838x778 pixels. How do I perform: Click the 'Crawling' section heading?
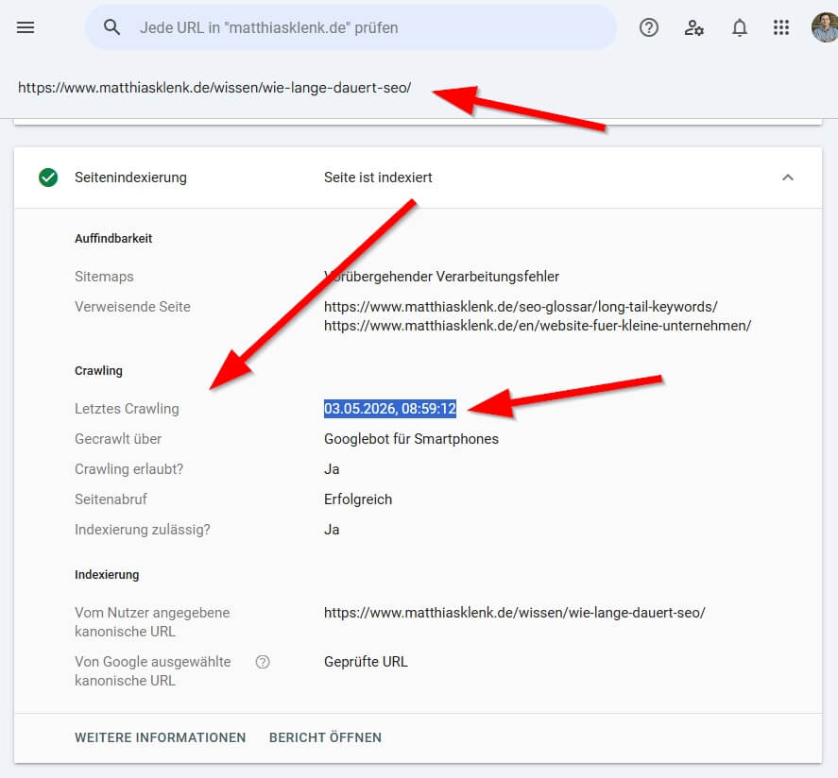click(98, 370)
